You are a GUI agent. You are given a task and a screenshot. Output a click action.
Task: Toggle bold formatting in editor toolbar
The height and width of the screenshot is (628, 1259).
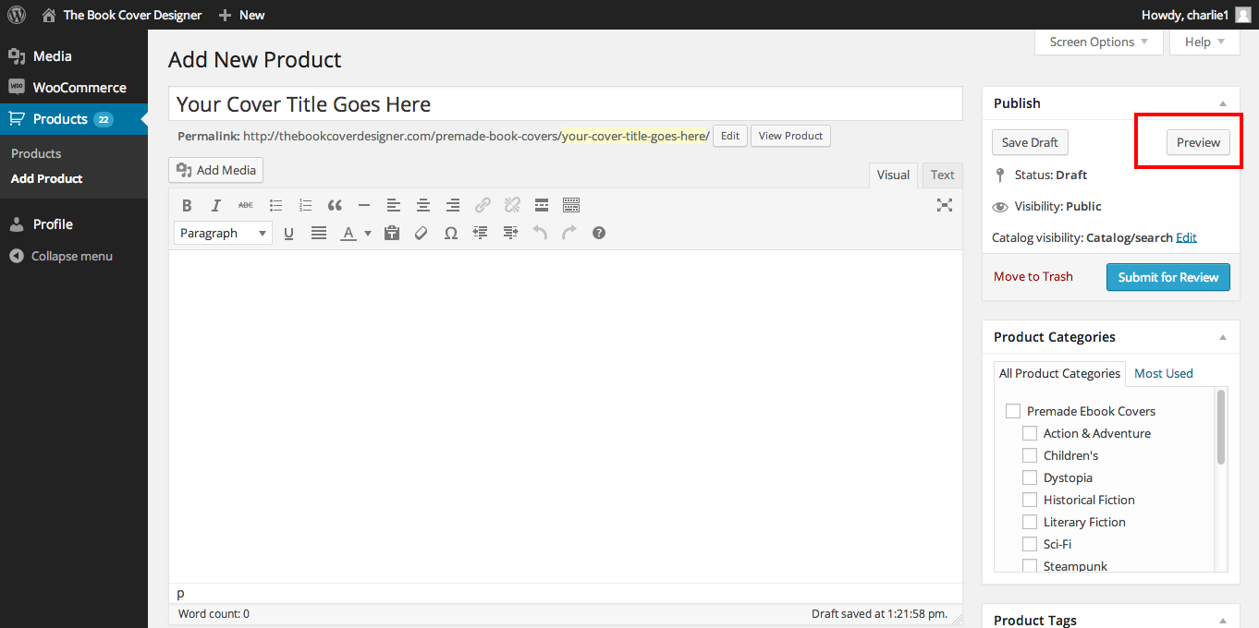tap(187, 205)
